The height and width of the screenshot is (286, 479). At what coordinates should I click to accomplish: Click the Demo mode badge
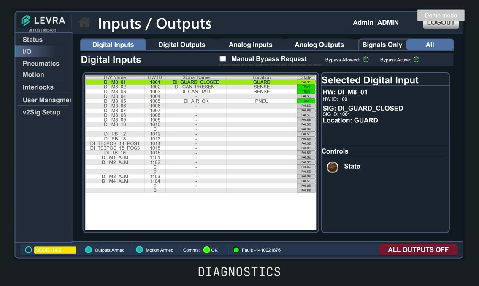[x=441, y=15]
